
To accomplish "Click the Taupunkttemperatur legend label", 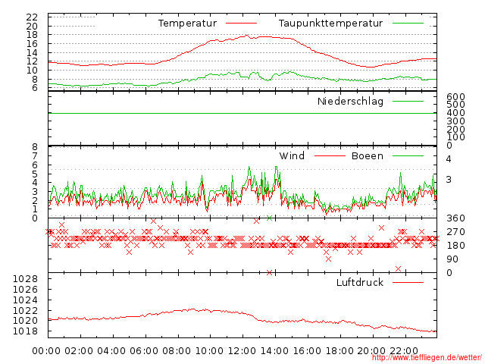I will 330,24.
